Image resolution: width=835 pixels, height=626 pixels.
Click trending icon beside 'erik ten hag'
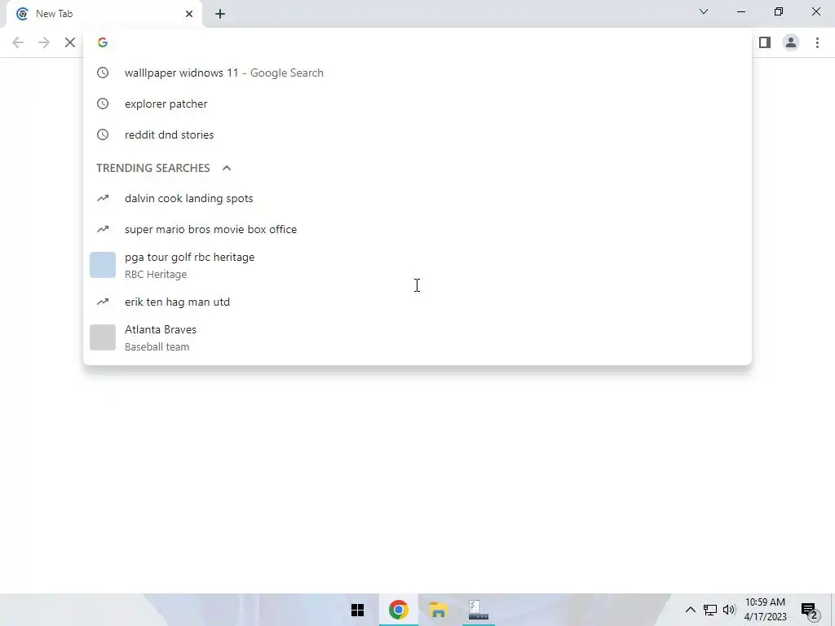pyautogui.click(x=103, y=302)
